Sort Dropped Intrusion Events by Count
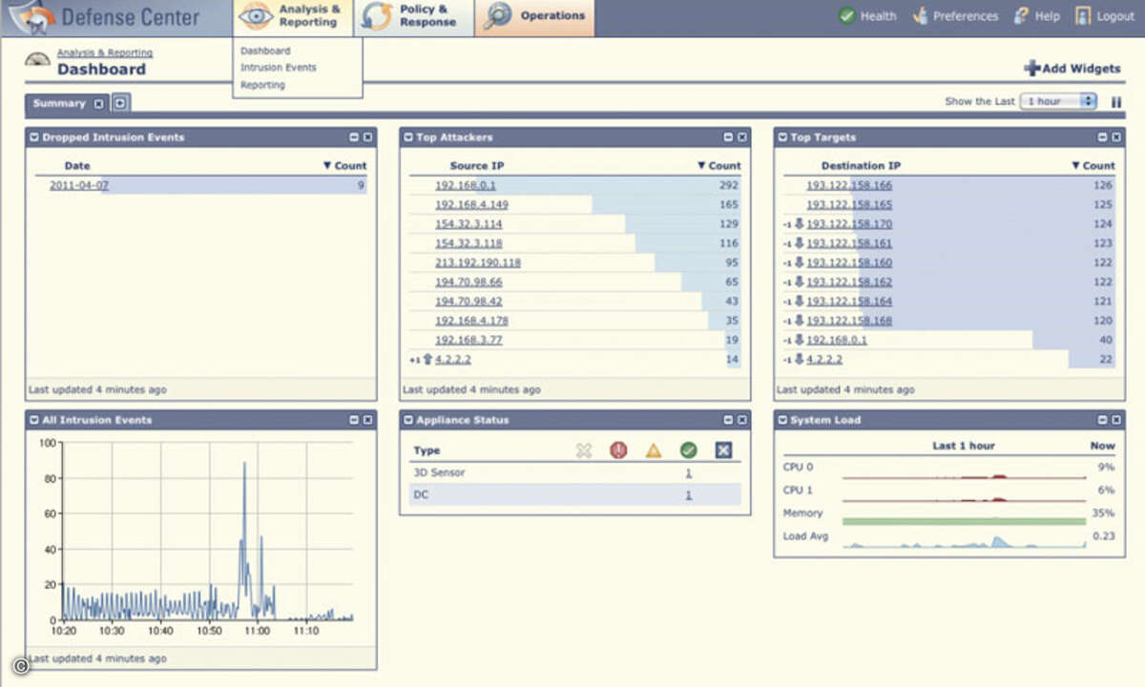The image size is (1145, 687). tap(345, 166)
